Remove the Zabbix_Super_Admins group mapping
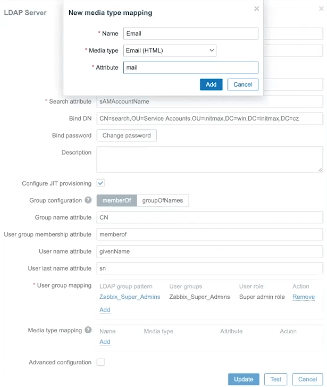This screenshot has height=387, width=327. coord(304,297)
